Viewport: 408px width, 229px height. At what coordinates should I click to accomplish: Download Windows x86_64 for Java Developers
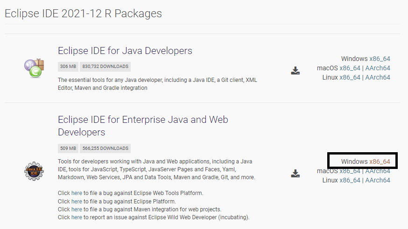pos(380,59)
